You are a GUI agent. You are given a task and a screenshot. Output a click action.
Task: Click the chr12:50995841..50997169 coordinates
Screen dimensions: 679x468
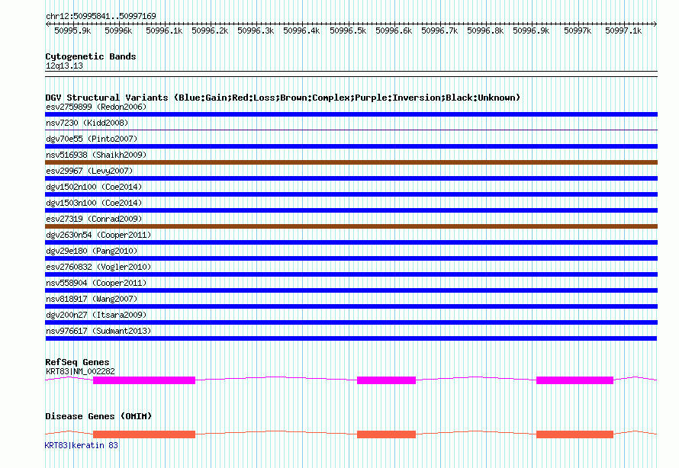click(x=101, y=16)
